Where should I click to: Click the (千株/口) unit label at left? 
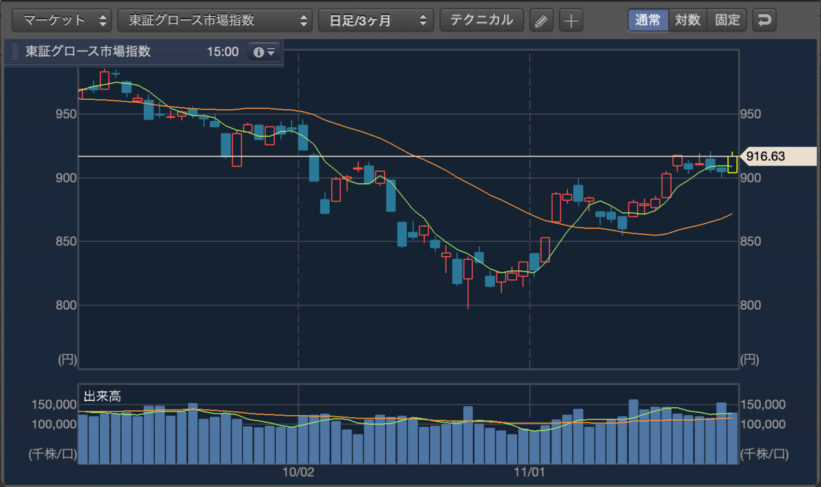(x=52, y=453)
